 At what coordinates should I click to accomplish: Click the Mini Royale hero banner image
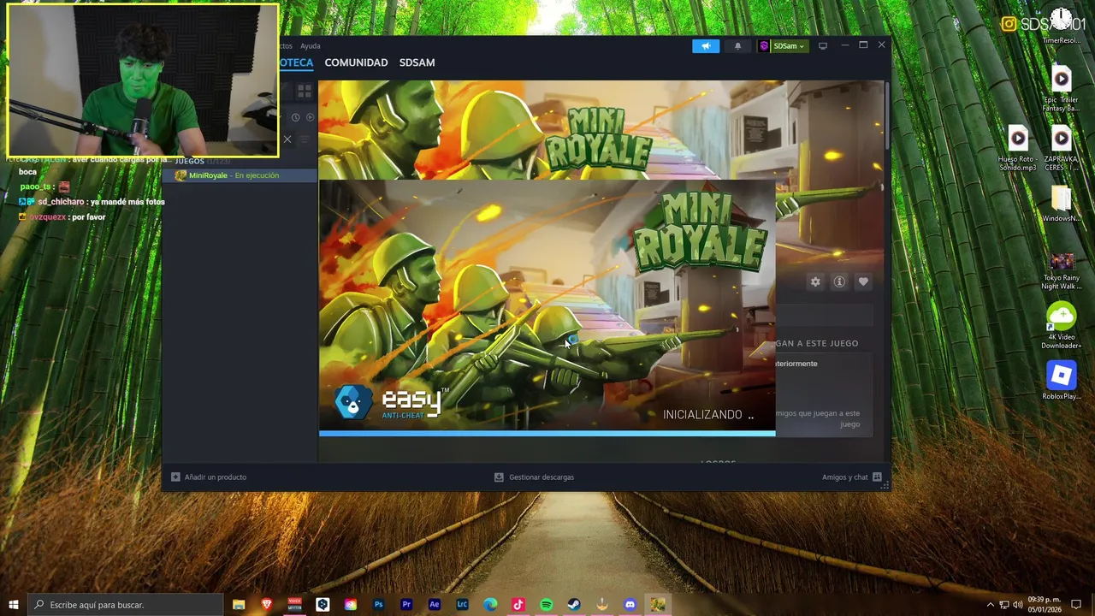point(601,129)
